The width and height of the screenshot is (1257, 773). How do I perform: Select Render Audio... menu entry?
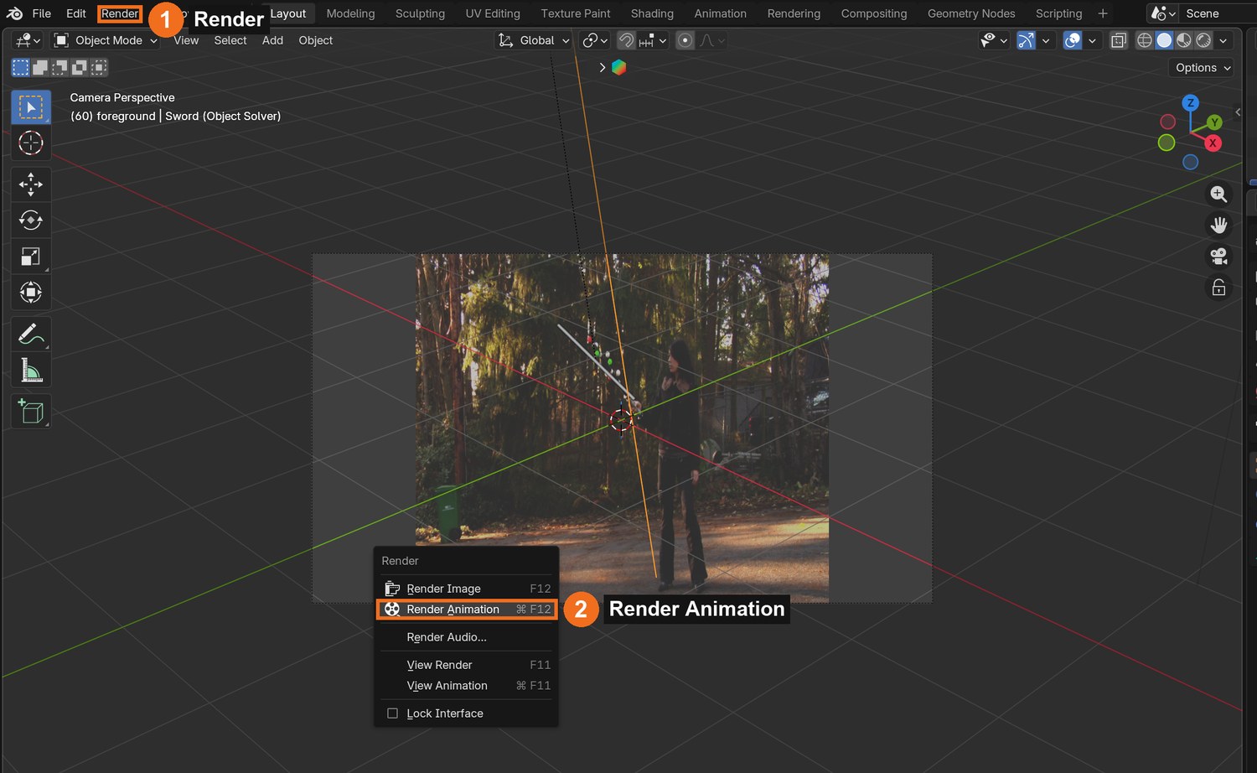[467, 637]
